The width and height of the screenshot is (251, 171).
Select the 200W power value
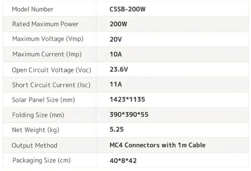tap(118, 24)
